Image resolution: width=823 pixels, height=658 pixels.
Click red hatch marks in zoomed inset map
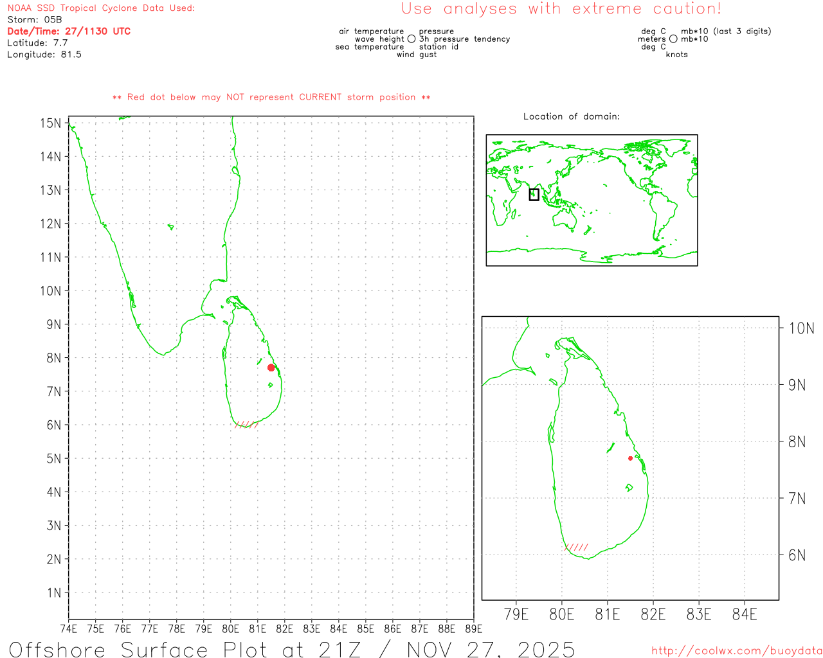[577, 547]
